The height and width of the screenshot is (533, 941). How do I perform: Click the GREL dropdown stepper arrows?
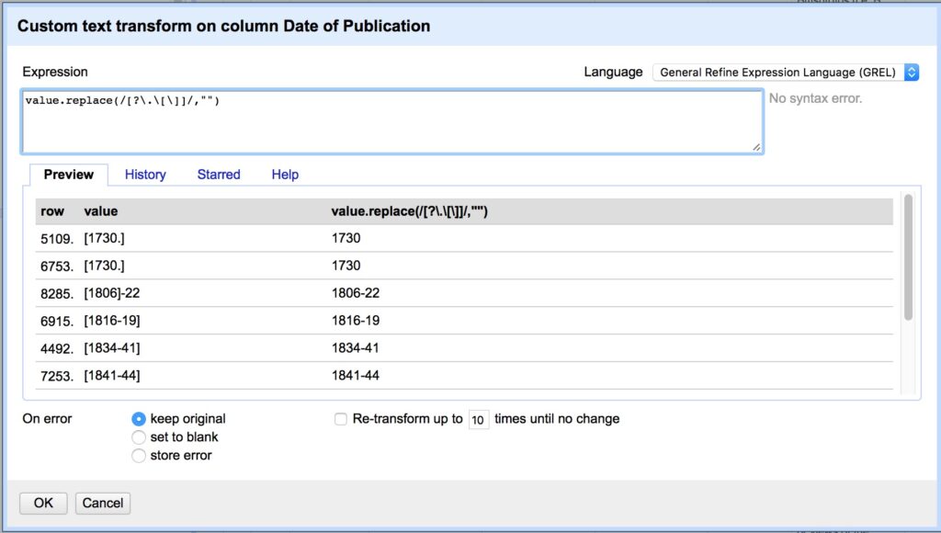pyautogui.click(x=910, y=73)
